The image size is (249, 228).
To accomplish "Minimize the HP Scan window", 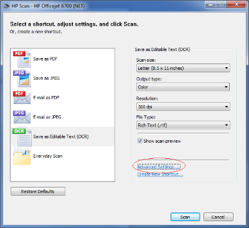I will tap(210, 4).
